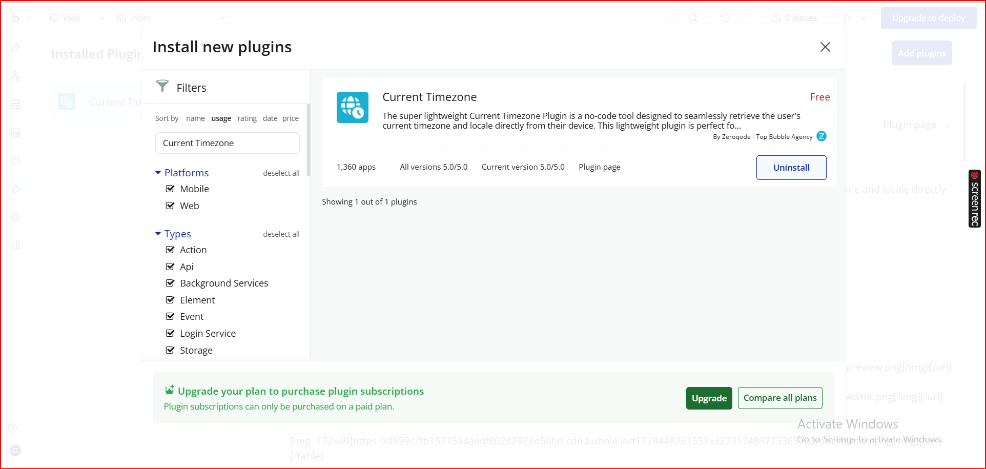Sort plugins by rating

click(247, 118)
